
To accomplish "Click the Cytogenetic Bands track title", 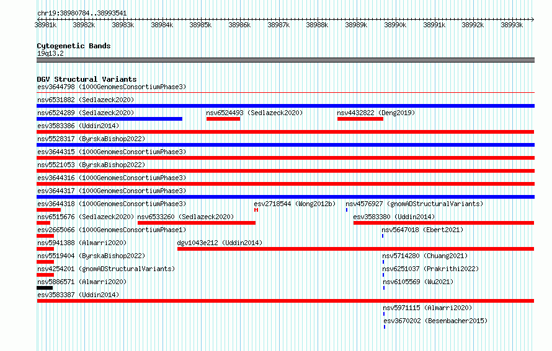I will click(74, 46).
